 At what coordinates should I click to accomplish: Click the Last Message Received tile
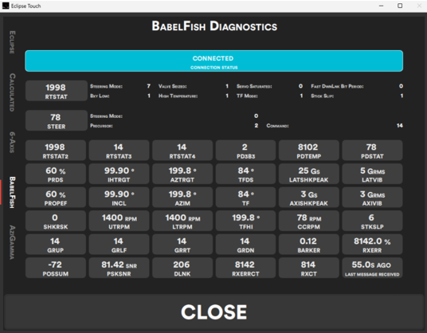372,268
